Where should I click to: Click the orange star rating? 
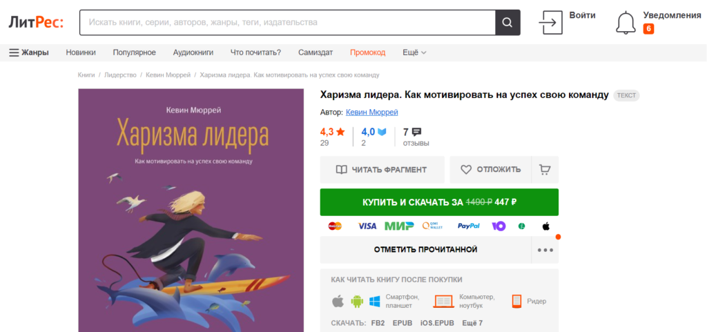pos(340,132)
